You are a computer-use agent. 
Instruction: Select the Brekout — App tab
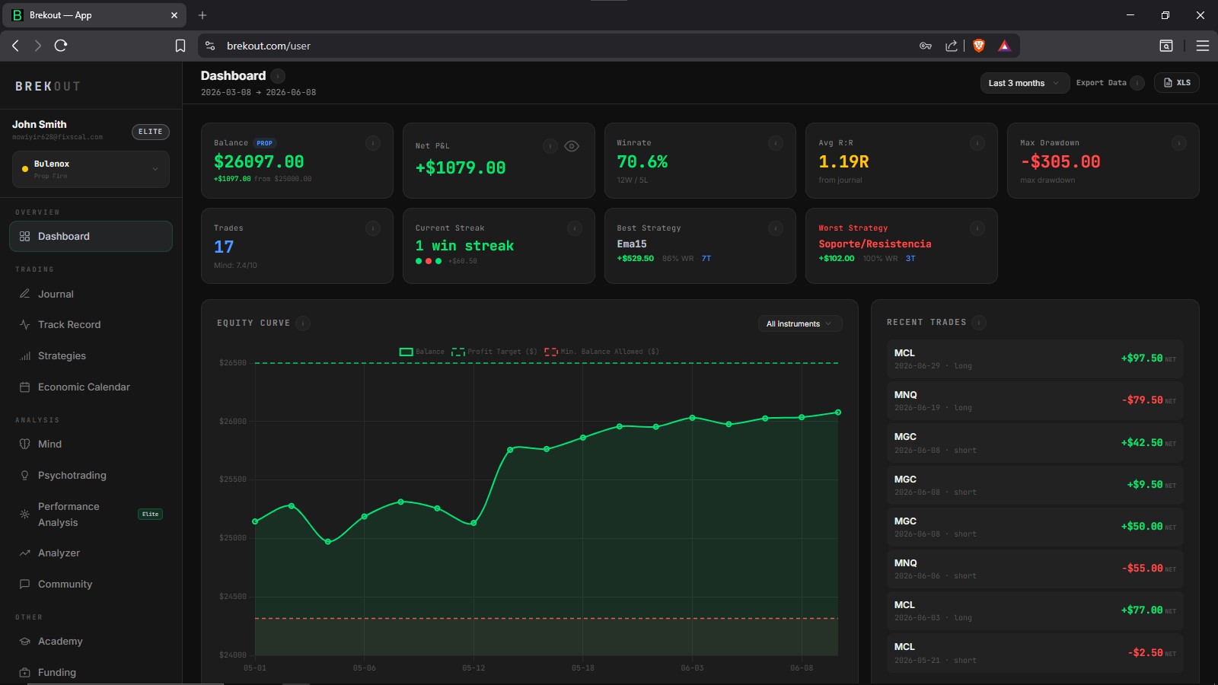pyautogui.click(x=95, y=15)
